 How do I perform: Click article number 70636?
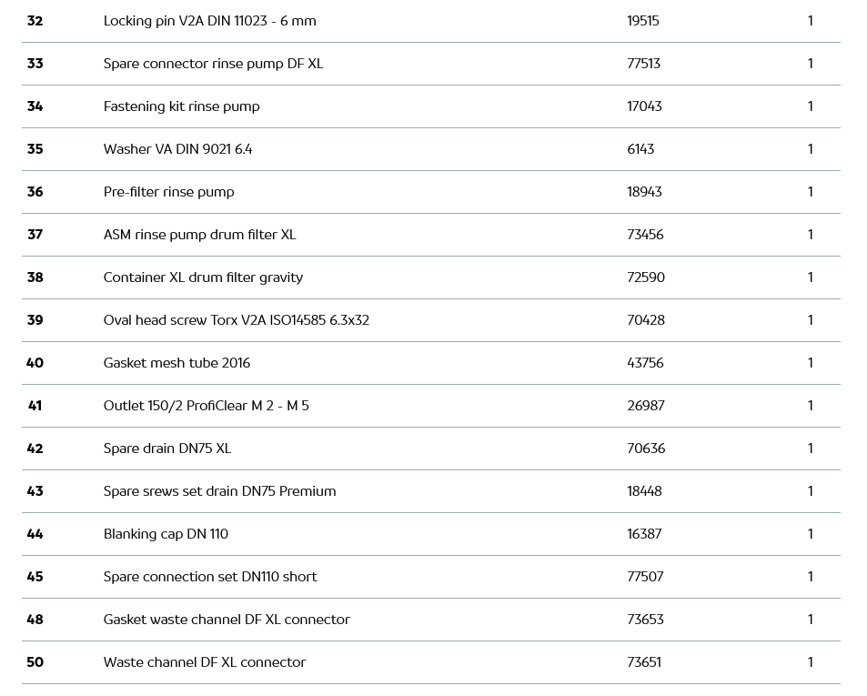[645, 449]
